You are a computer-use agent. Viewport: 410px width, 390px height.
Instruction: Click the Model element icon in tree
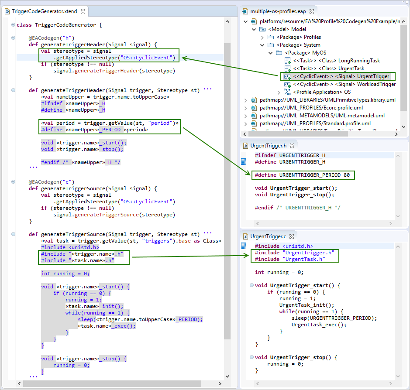262,29
